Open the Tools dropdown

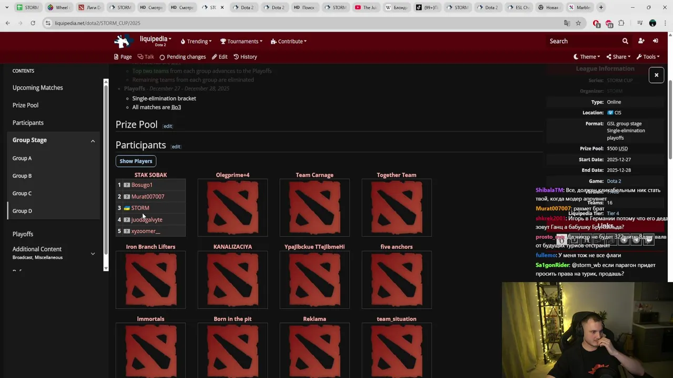point(648,57)
